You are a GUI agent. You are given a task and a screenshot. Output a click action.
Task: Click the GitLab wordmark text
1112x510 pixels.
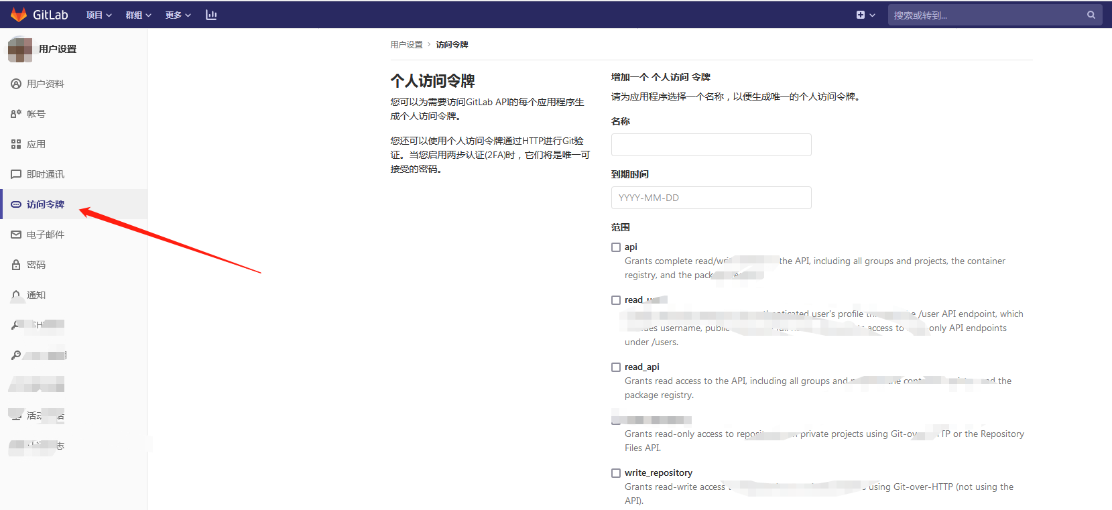coord(50,15)
